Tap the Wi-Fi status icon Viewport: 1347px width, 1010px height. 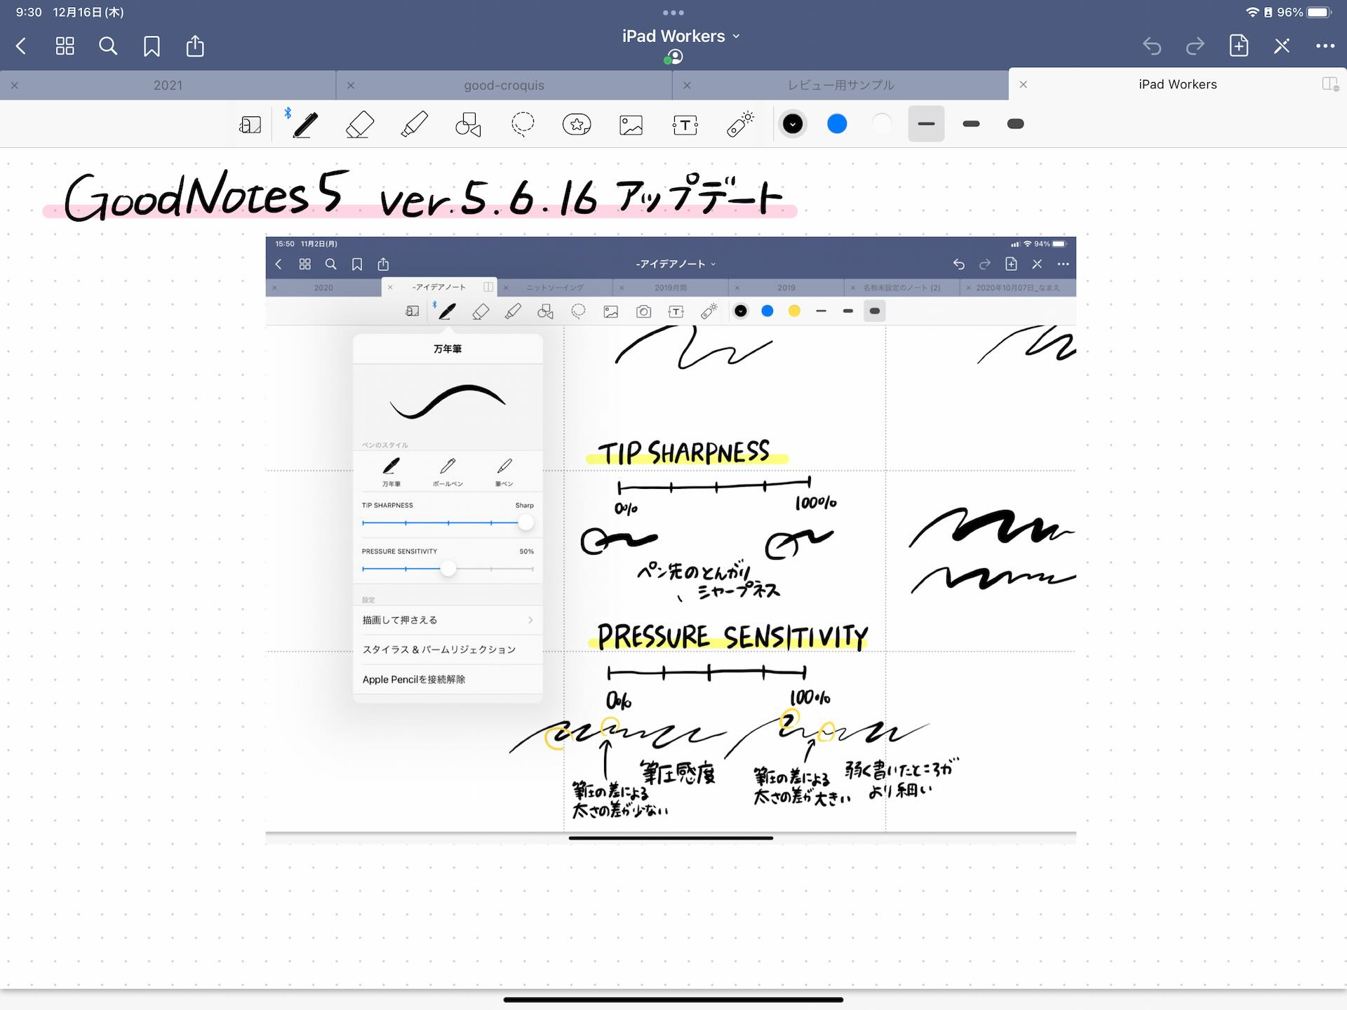1252,12
